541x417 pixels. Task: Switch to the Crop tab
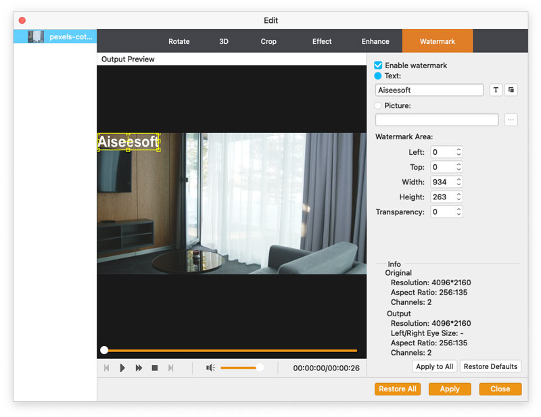coord(268,41)
